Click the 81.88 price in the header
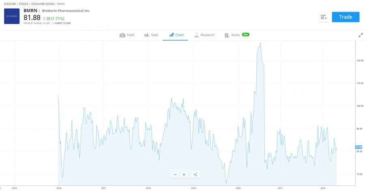 click(32, 18)
